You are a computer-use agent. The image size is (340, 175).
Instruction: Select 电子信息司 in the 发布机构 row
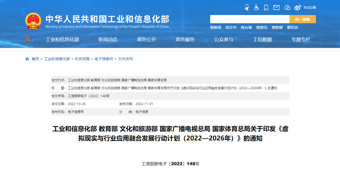point(76,112)
